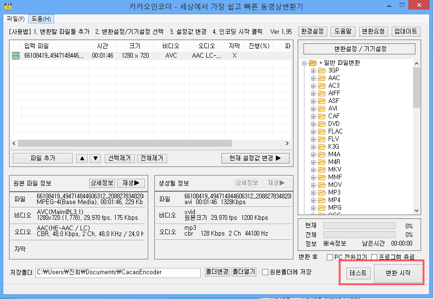Click the 업데이트 button
Image resolution: width=434 pixels, height=299 pixels.
(406, 31)
